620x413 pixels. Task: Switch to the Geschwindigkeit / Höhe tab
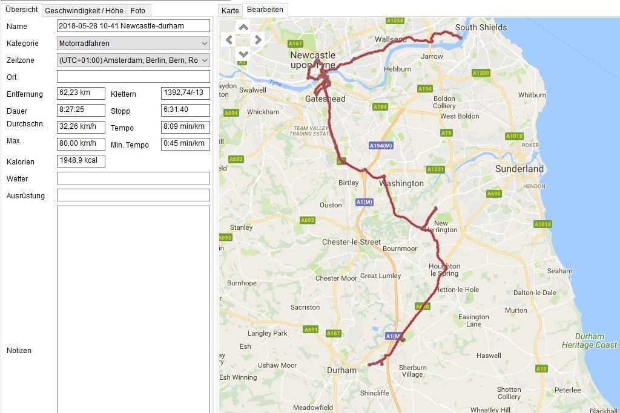pyautogui.click(x=84, y=10)
